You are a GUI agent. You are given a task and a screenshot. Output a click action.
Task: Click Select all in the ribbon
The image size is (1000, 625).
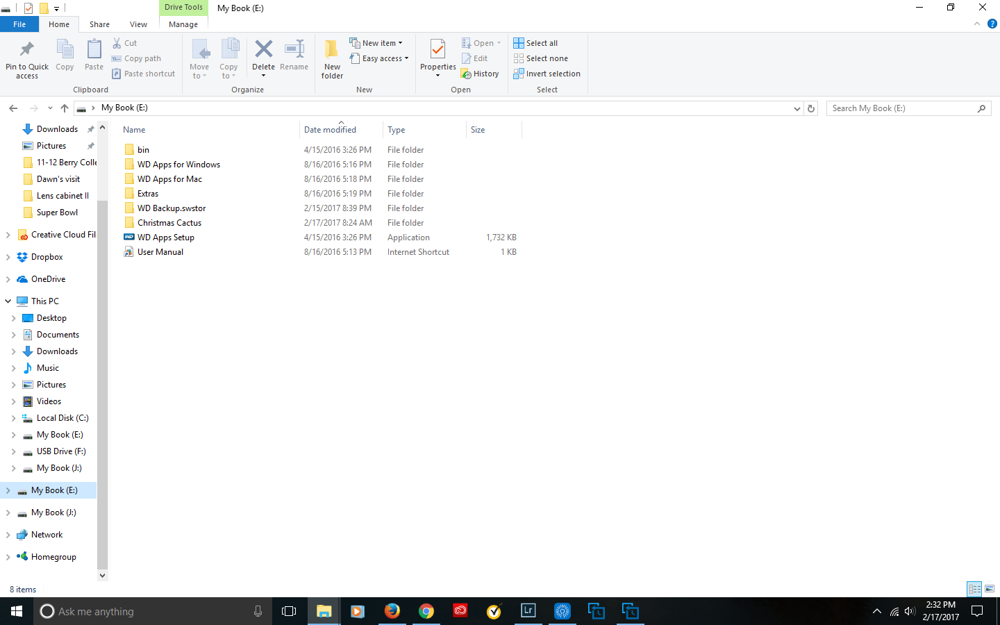[535, 43]
